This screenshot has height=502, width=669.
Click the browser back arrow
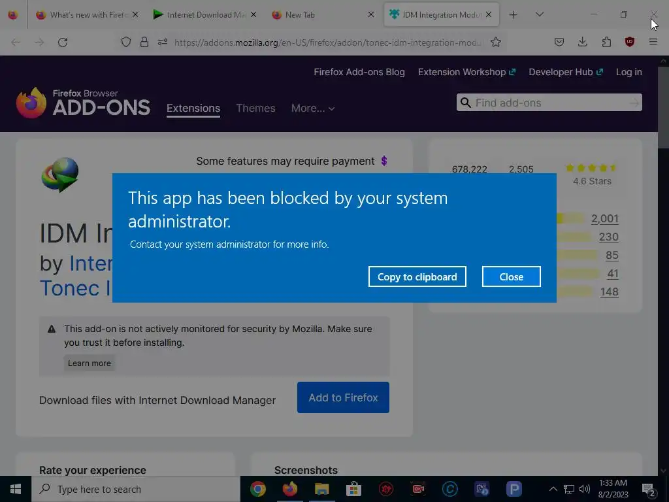[x=16, y=42]
